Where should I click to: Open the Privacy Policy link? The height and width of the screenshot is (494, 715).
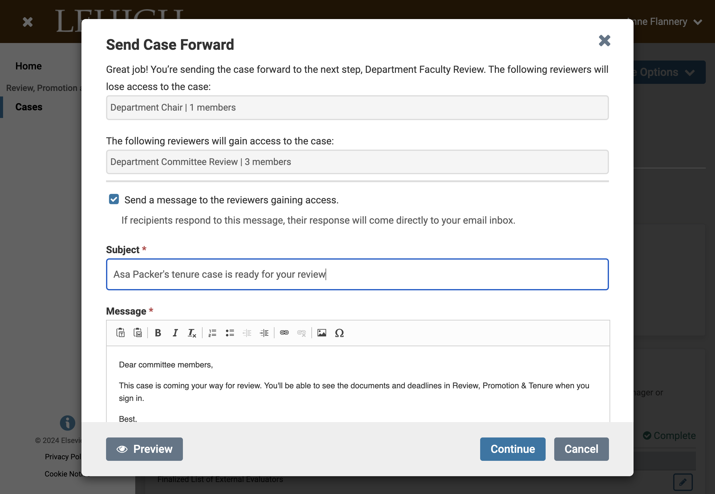[63, 457]
